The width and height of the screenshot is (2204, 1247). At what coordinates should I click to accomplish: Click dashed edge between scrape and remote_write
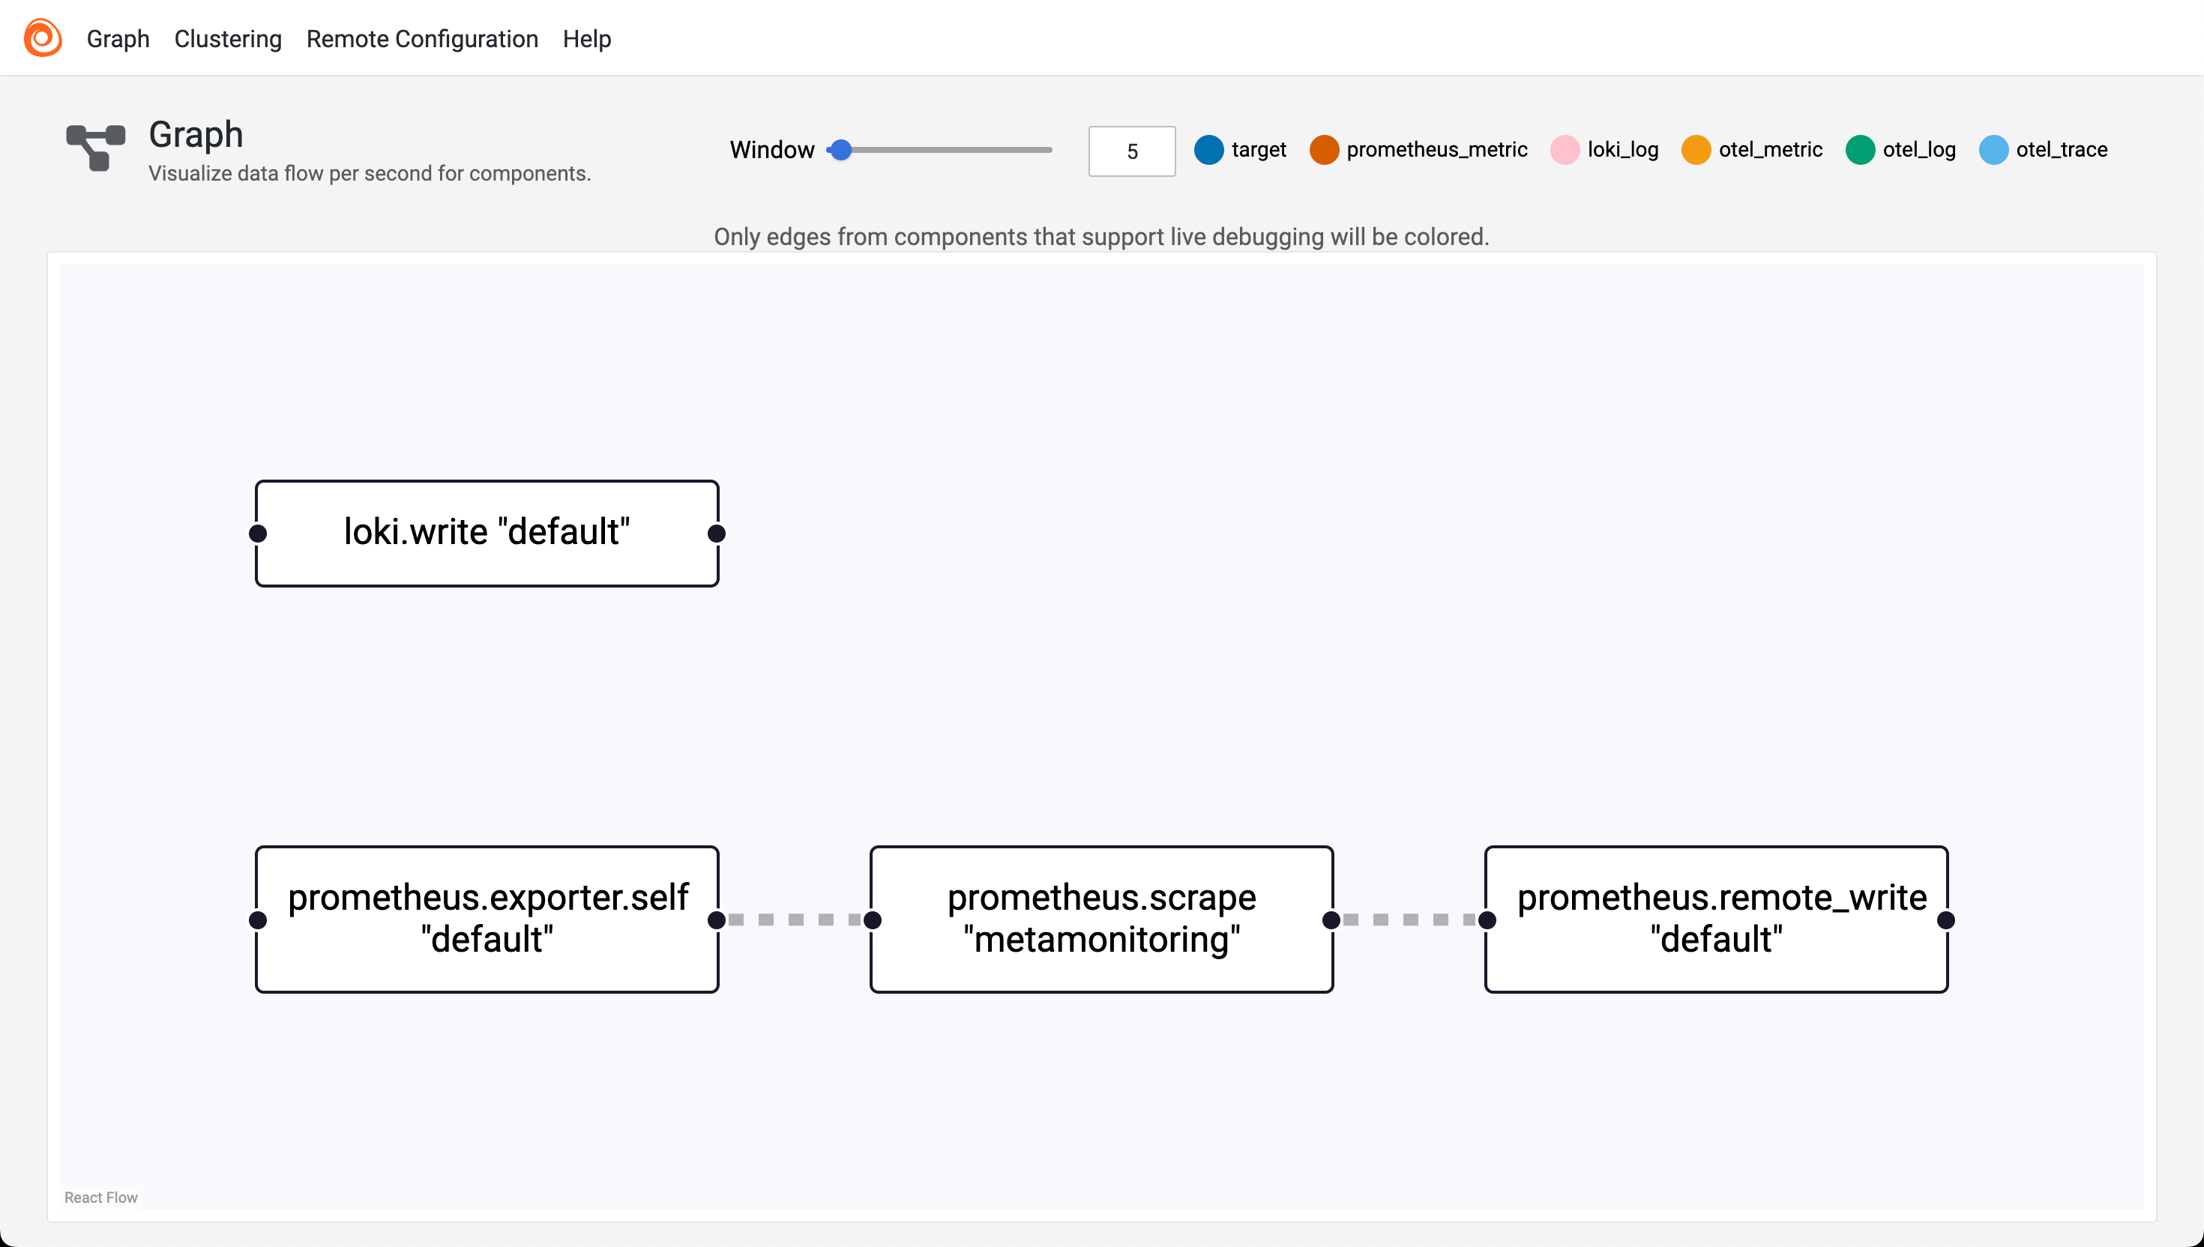tap(1410, 920)
